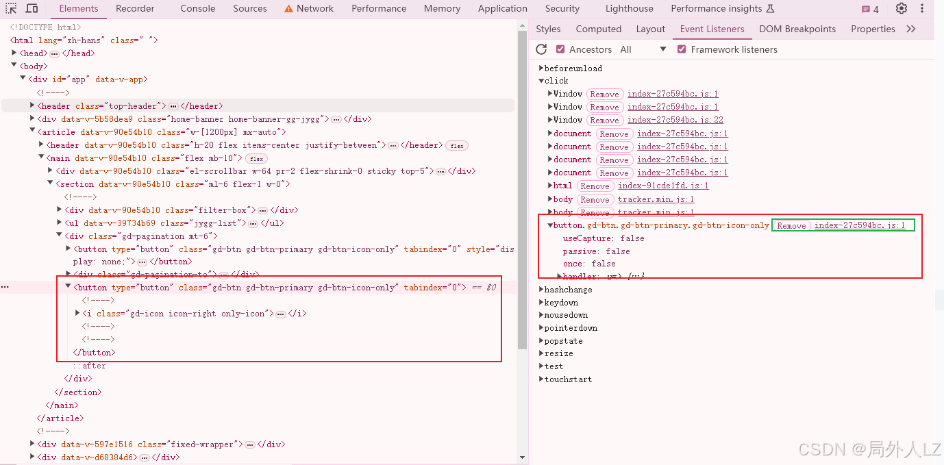The image size is (944, 465).
Task: Open index-91cde1fd.js:1 source link
Action: (663, 186)
